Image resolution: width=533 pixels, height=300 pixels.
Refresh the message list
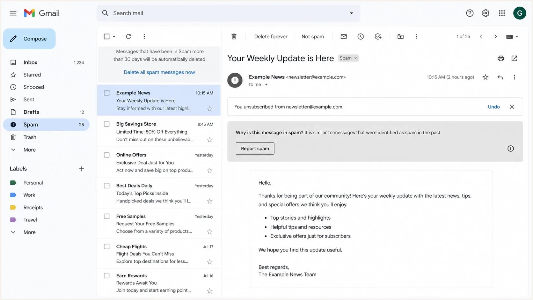click(128, 36)
